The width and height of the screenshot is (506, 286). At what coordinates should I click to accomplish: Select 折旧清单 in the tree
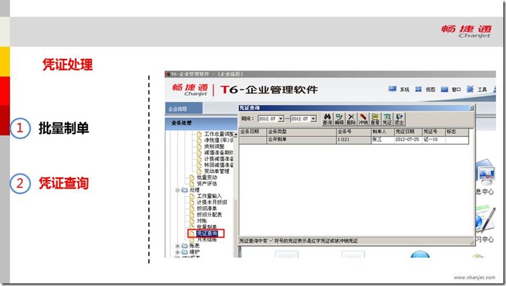tap(207, 209)
